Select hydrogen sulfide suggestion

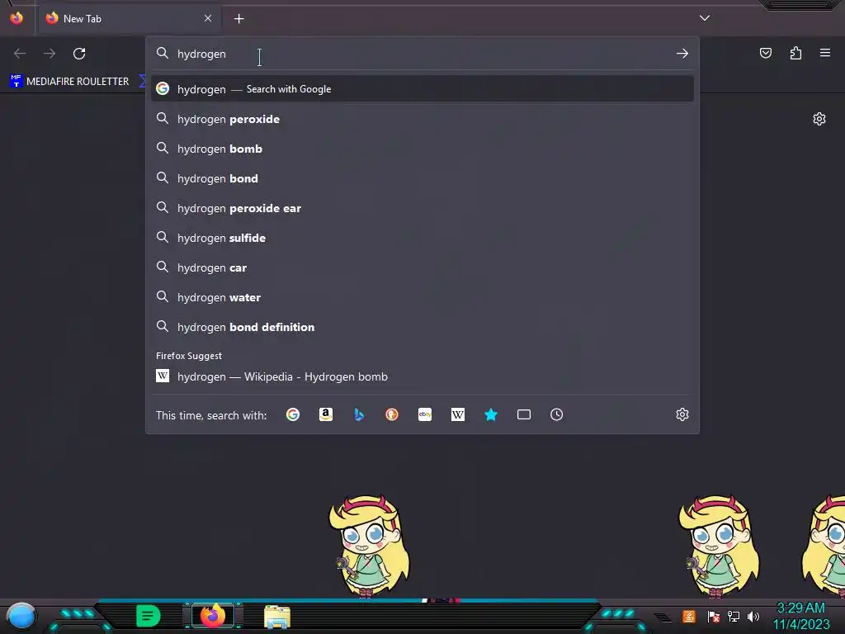click(x=422, y=238)
